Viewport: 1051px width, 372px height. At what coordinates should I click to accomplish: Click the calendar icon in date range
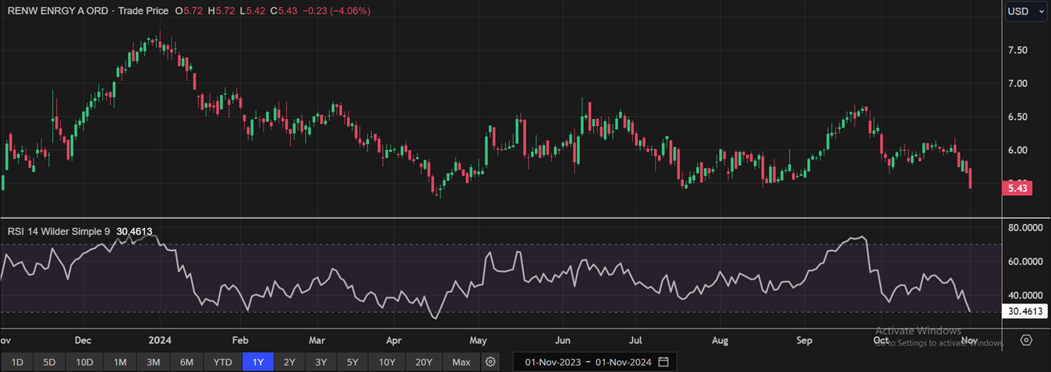pyautogui.click(x=664, y=362)
